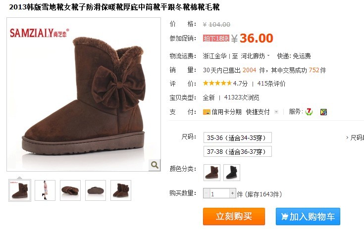Click the five-star rating icons
The height and width of the screenshot is (229, 364).
coord(217,83)
